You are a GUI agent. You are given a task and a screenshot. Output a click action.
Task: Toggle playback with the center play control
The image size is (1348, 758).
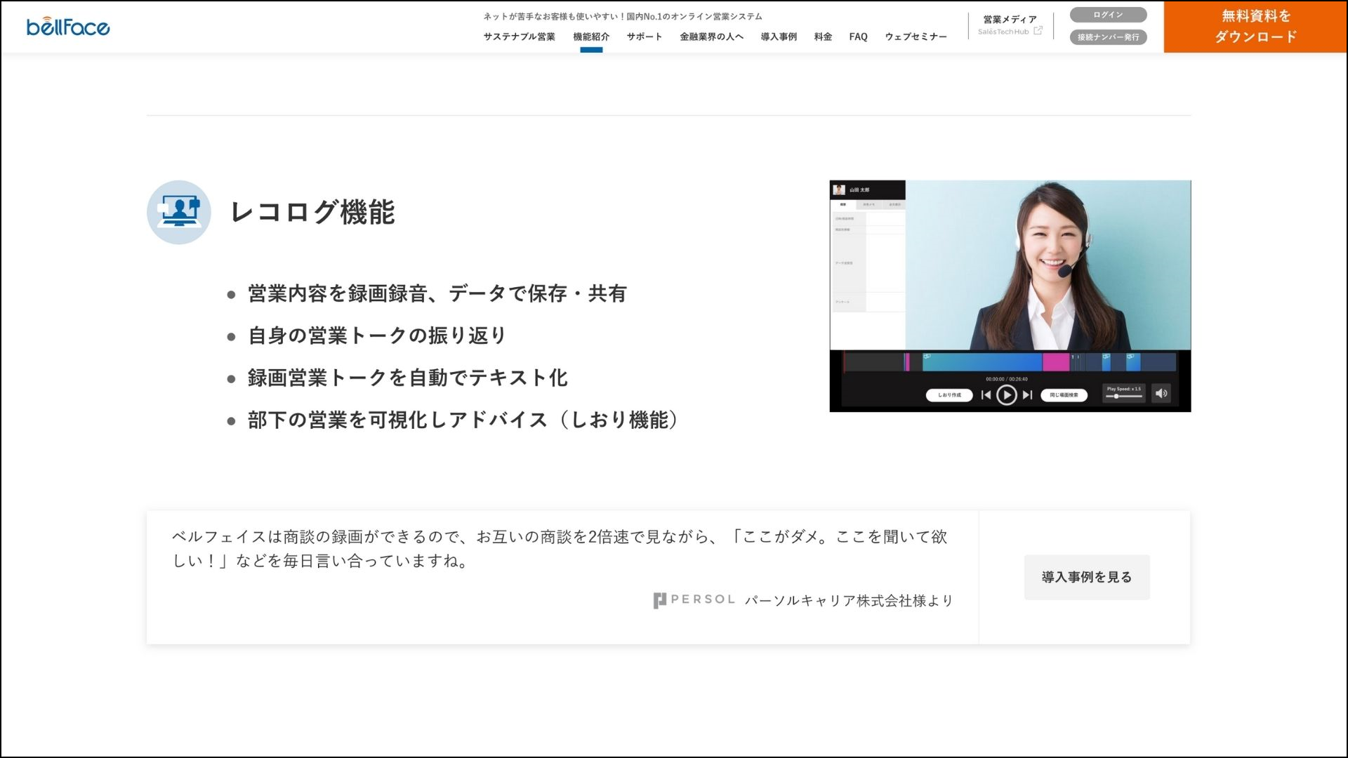click(1007, 394)
